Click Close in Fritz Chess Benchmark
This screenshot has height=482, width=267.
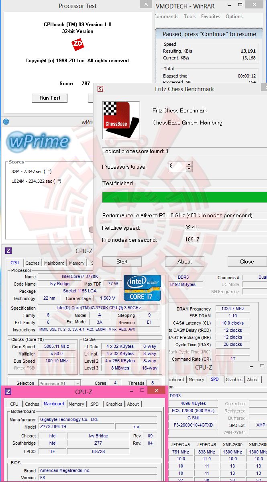point(247,261)
